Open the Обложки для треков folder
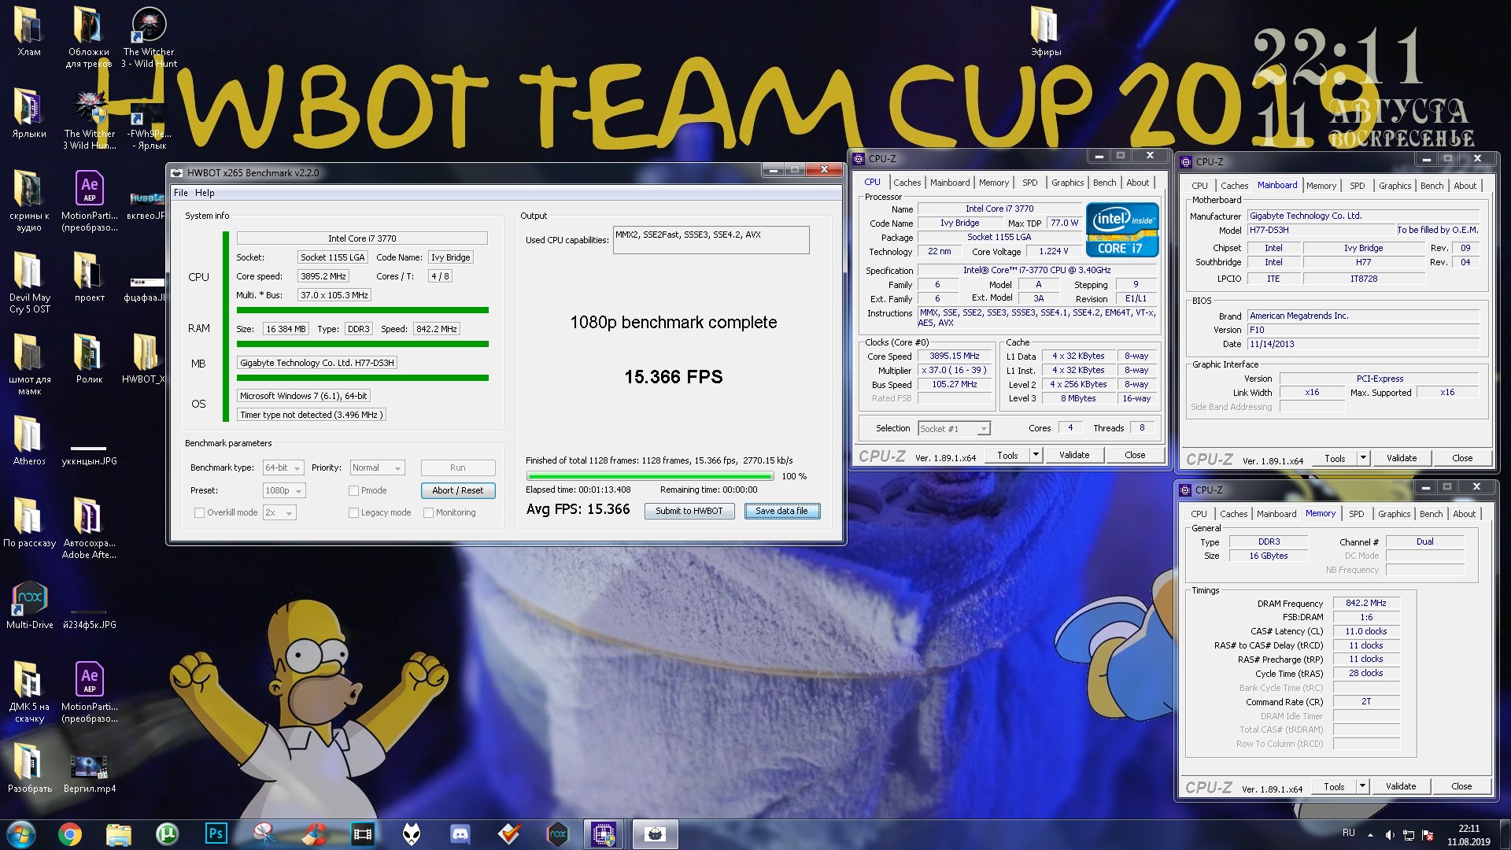This screenshot has width=1511, height=850. click(89, 36)
